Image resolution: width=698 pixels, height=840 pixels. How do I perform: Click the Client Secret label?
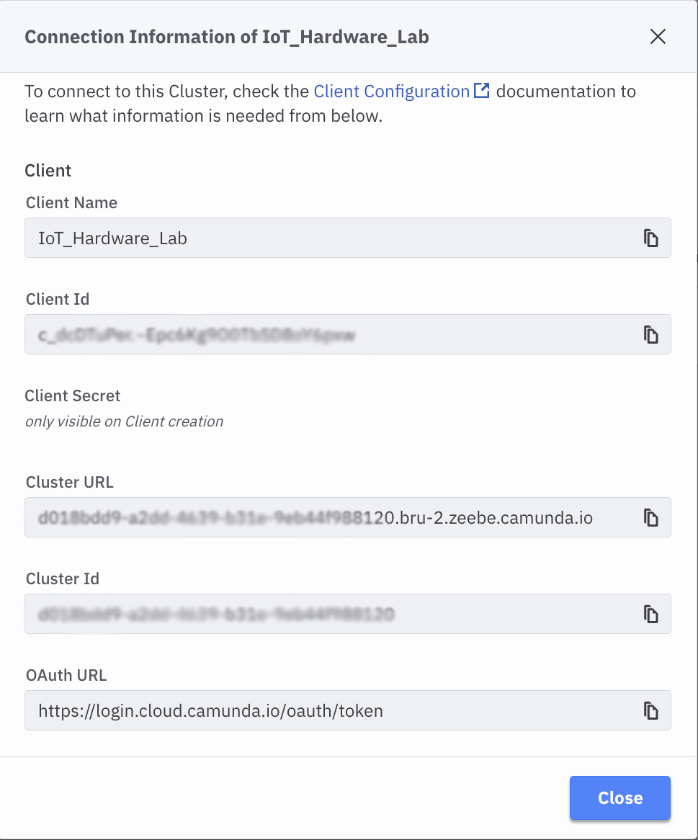pos(72,396)
